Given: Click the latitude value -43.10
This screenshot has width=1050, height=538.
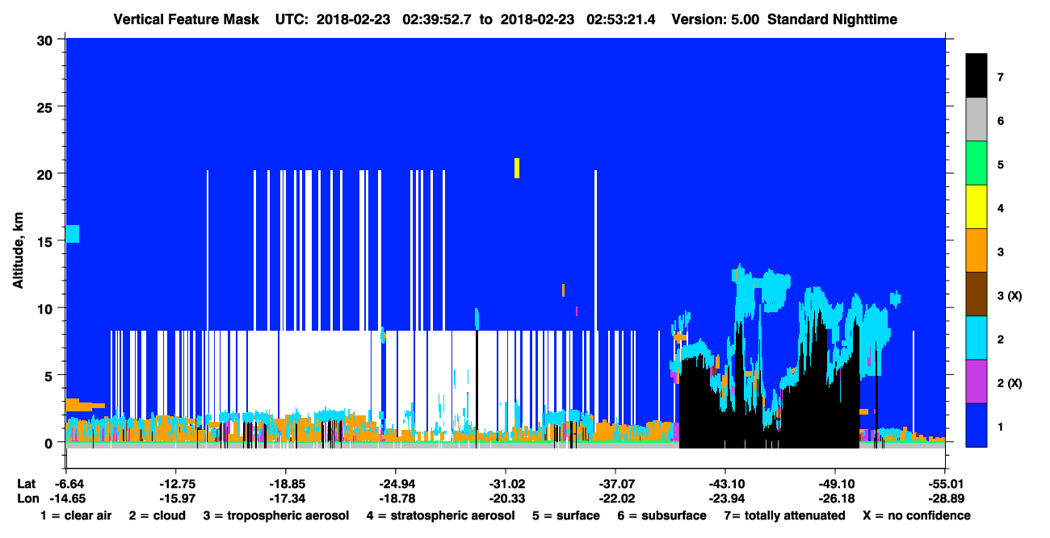Looking at the screenshot, I should (725, 484).
